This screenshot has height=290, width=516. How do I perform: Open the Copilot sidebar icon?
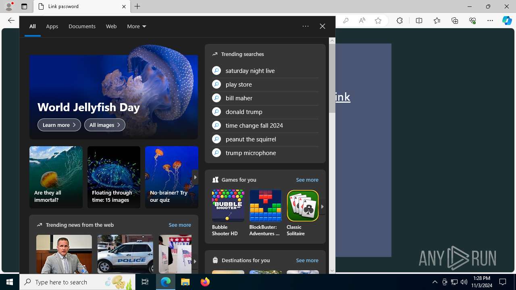(x=507, y=21)
